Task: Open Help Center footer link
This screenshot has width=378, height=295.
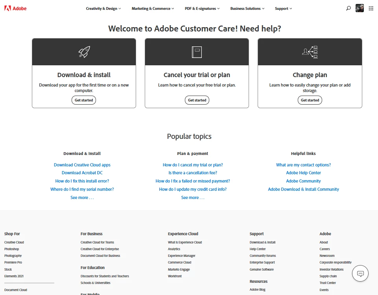Action: 258,249
